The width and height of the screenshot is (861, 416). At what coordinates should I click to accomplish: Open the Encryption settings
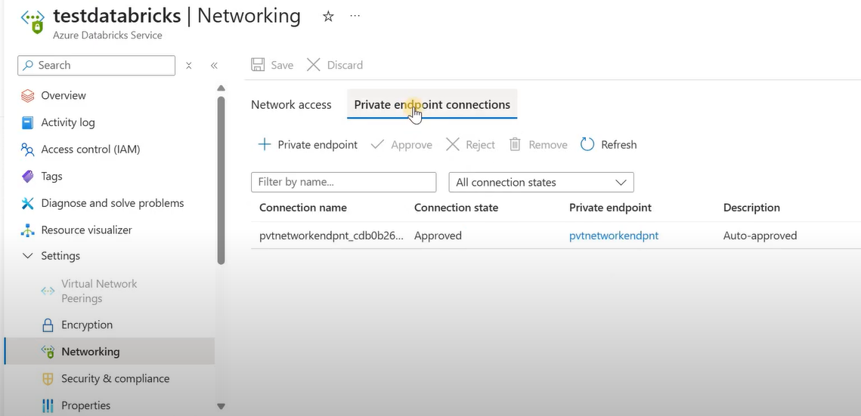87,325
